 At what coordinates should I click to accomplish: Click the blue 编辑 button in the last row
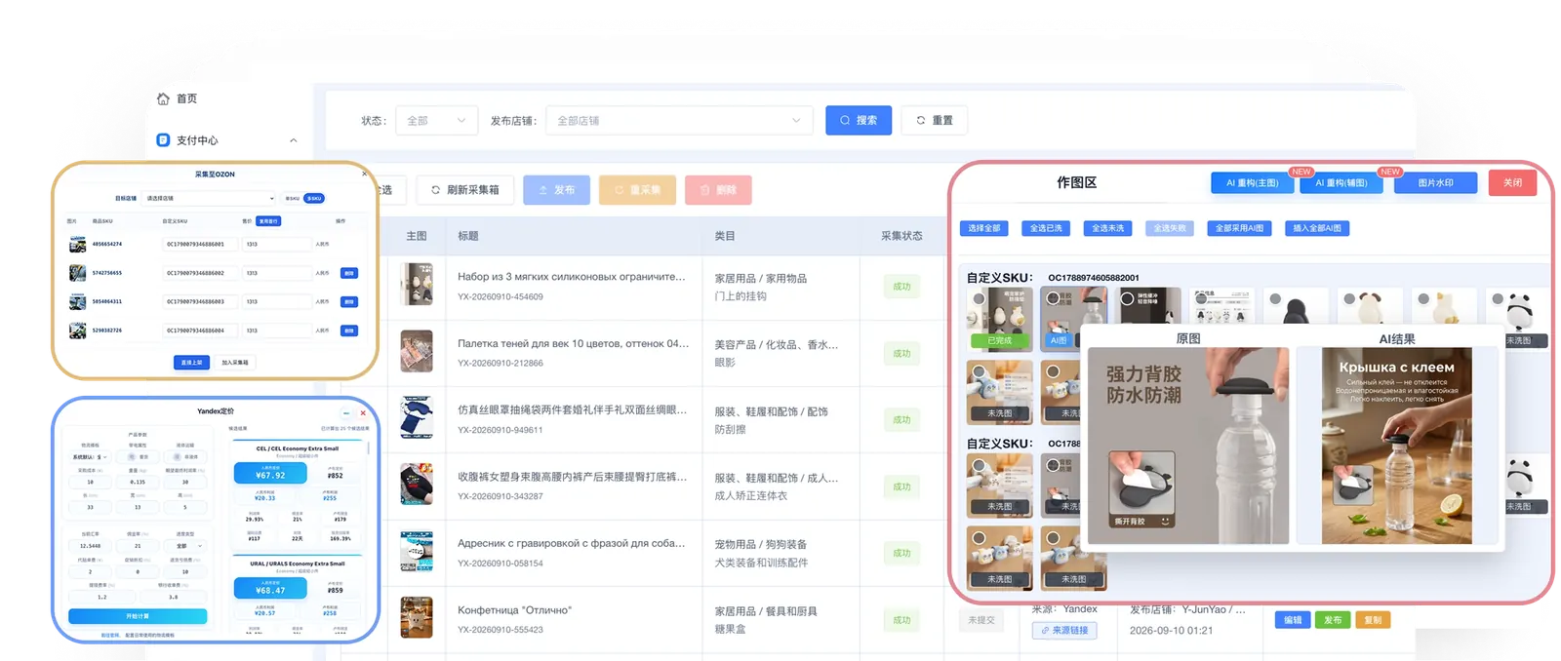1293,620
